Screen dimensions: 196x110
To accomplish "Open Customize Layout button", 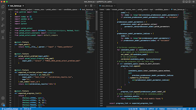I will pos(193,2).
